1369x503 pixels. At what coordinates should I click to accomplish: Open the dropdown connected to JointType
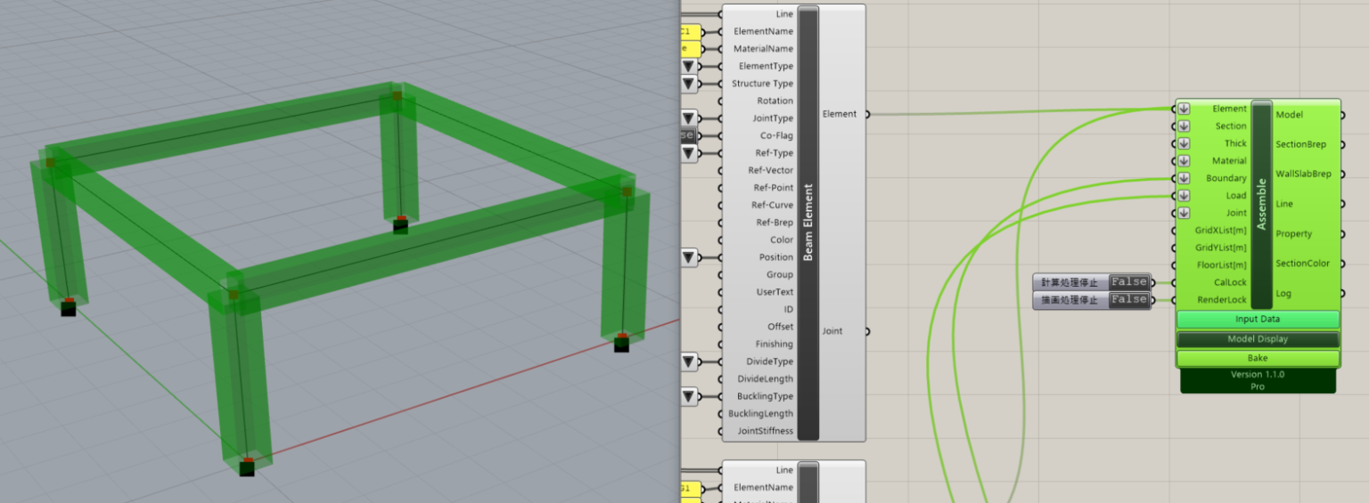pos(689,118)
